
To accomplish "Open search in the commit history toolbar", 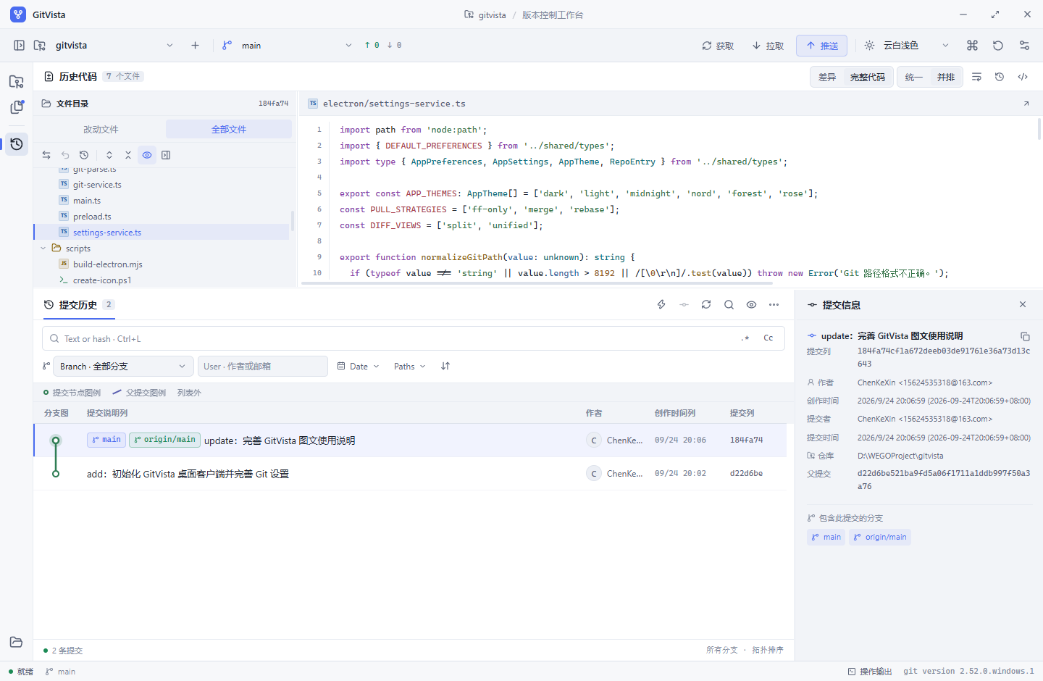I will point(729,305).
